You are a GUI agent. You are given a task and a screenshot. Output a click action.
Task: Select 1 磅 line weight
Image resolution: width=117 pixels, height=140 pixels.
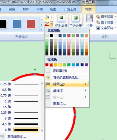(20, 101)
